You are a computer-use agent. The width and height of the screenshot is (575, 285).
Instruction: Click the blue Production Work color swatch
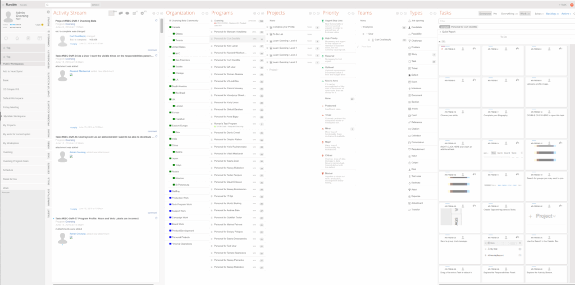point(170,197)
